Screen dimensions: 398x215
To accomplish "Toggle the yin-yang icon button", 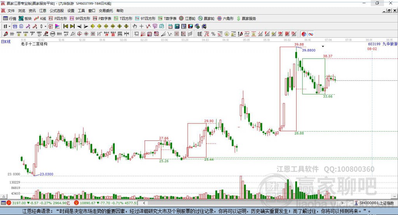I will (x=304, y=34).
